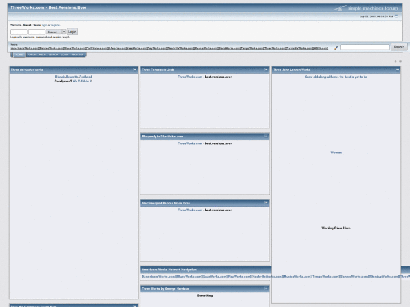This screenshot has height=307, width=410.
Task: Open ThreeWorks.com link under Three Tennessee Jeds
Action: 190,77
